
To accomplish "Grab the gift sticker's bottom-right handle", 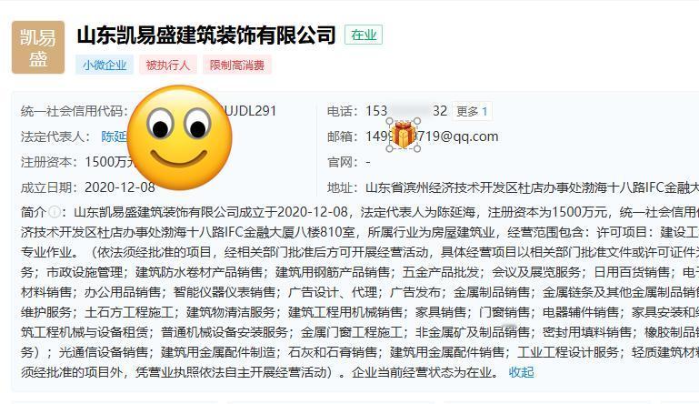I will [417, 148].
